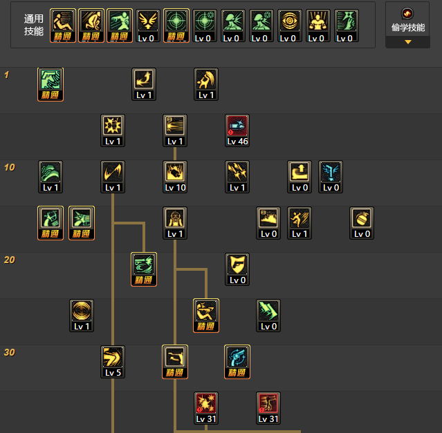Click the golden eye general skill at Lv 0

290,26
